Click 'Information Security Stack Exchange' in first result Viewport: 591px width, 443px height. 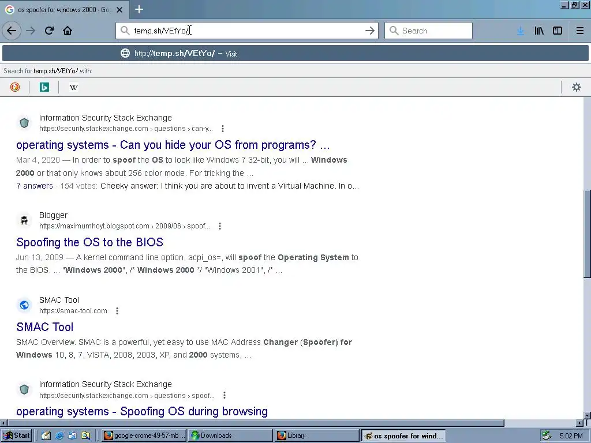tap(105, 118)
